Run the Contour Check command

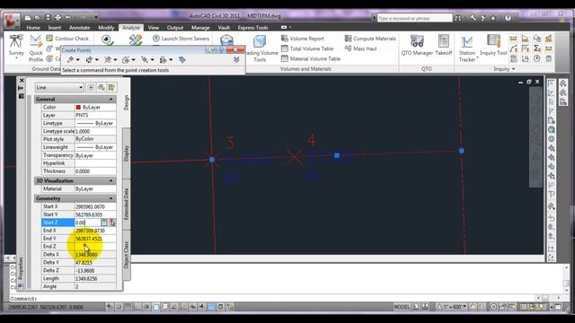pyautogui.click(x=67, y=39)
